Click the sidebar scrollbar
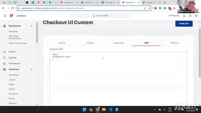The image size is (201, 113). pyautogui.click(x=37, y=33)
